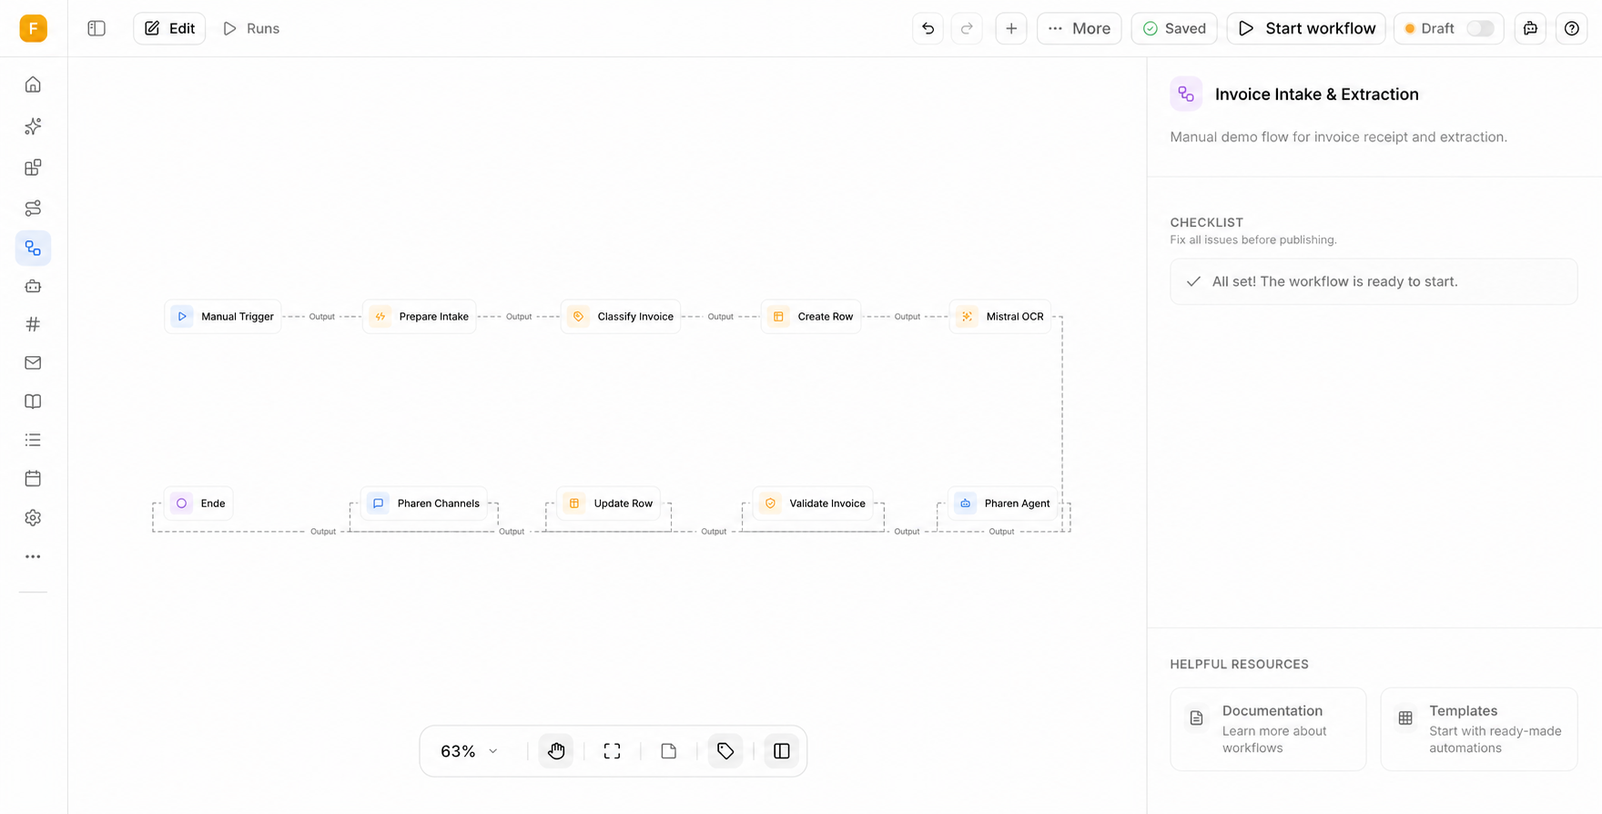Select the Validate Invoice node
Screen dimensions: 1602x814
tap(813, 504)
